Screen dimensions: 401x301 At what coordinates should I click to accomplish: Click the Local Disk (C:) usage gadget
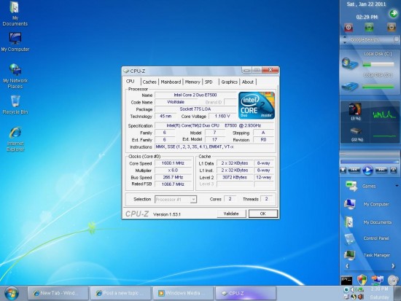pyautogui.click(x=370, y=61)
